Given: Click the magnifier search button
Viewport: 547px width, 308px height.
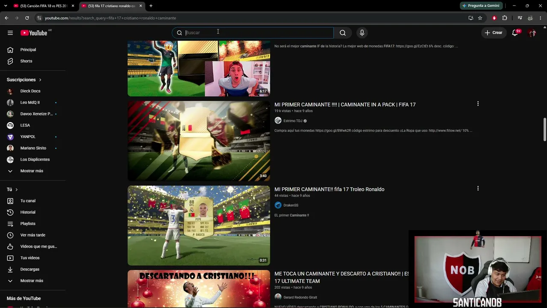Looking at the screenshot, I should 343,33.
